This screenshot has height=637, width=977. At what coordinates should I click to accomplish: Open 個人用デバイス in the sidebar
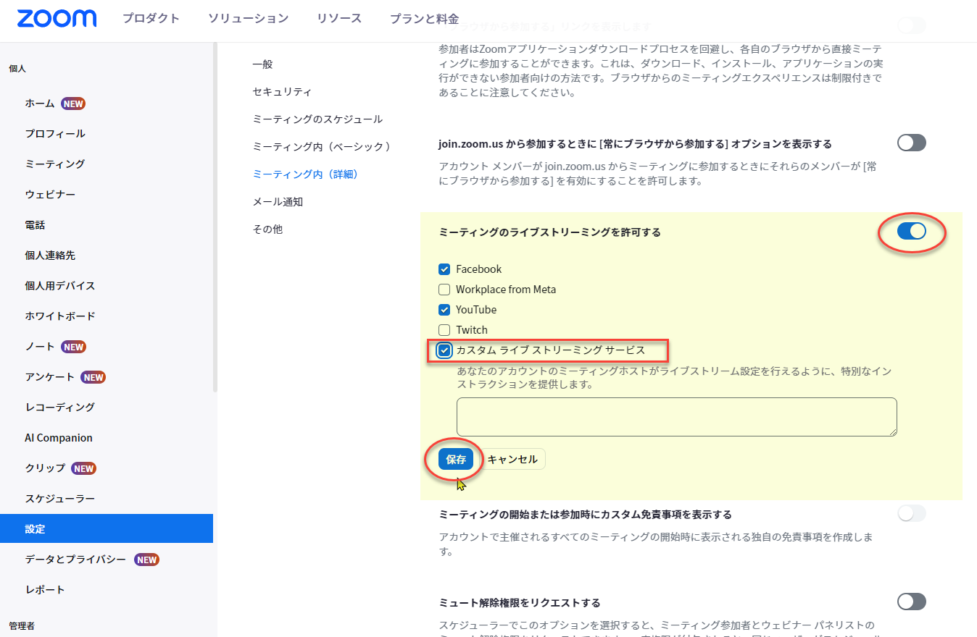[60, 286]
